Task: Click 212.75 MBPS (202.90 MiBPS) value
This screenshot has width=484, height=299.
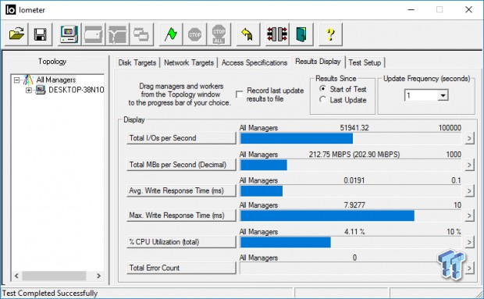Action: click(x=354, y=155)
